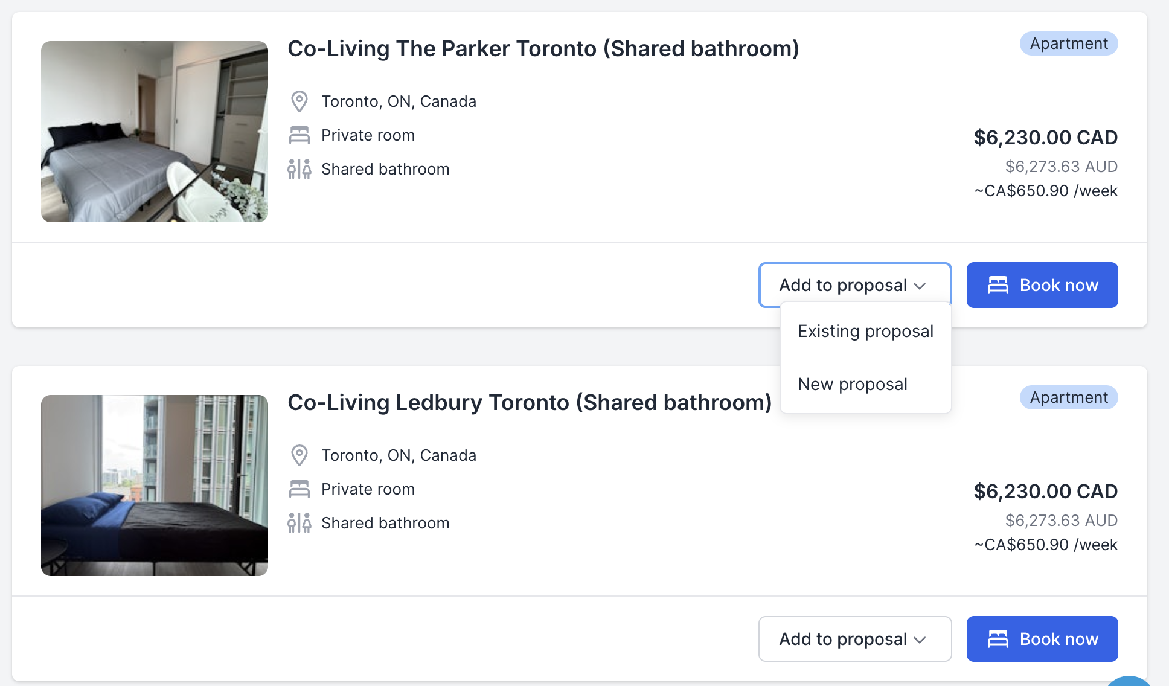Choose Existing proposal from the dropdown menu
The height and width of the screenshot is (686, 1169).
(x=865, y=331)
